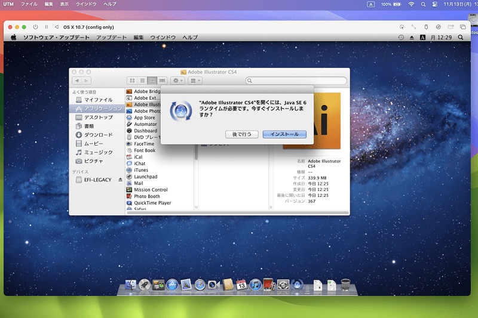Open Finder action gear dropdown

coord(177,81)
